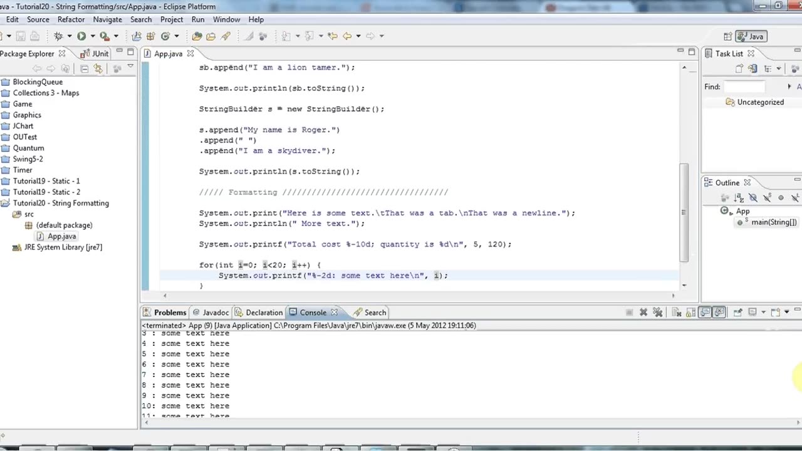Switch to the Problems tab
This screenshot has height=451, width=802.
pyautogui.click(x=165, y=313)
